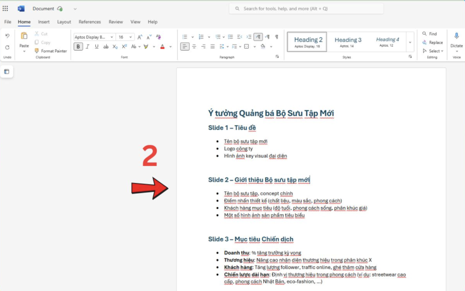Viewport: 465px width, 291px height.
Task: Open the app launcher grid
Action: 5,9
